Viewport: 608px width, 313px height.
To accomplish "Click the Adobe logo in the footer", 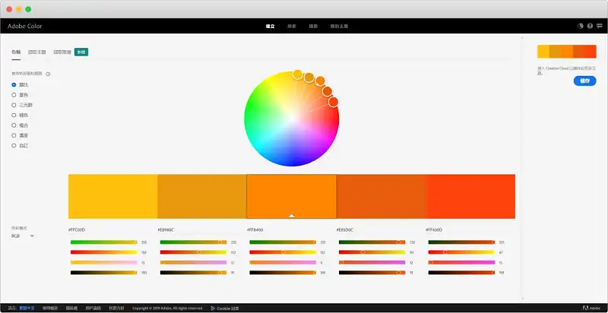I will 591,308.
